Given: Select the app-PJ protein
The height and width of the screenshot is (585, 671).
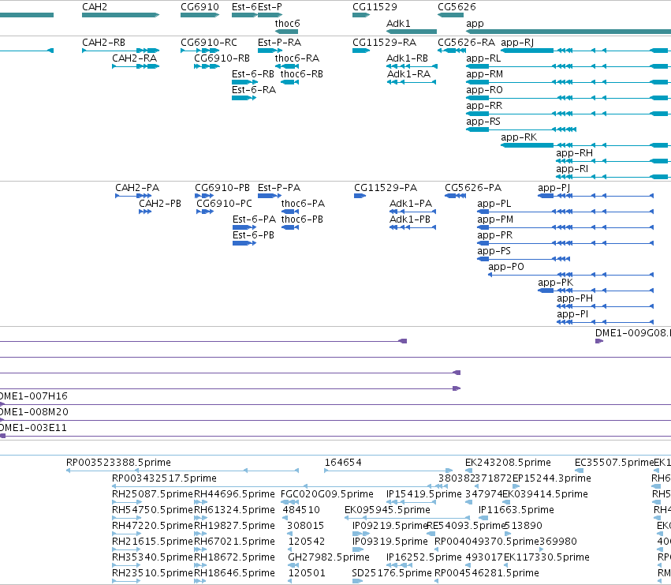Looking at the screenshot, I should click(x=595, y=196).
